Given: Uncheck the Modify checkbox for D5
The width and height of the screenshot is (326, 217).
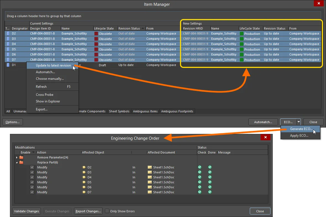Looking at the screenshot, I should [x=32, y=182].
